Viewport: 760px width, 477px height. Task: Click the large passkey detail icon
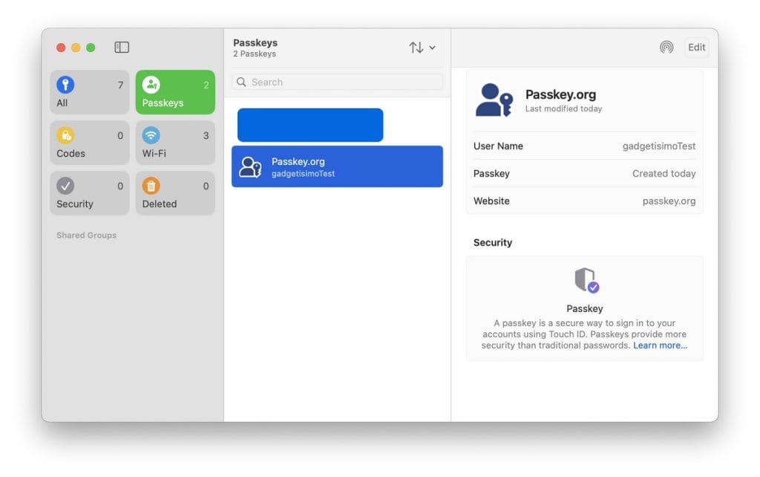tap(494, 100)
